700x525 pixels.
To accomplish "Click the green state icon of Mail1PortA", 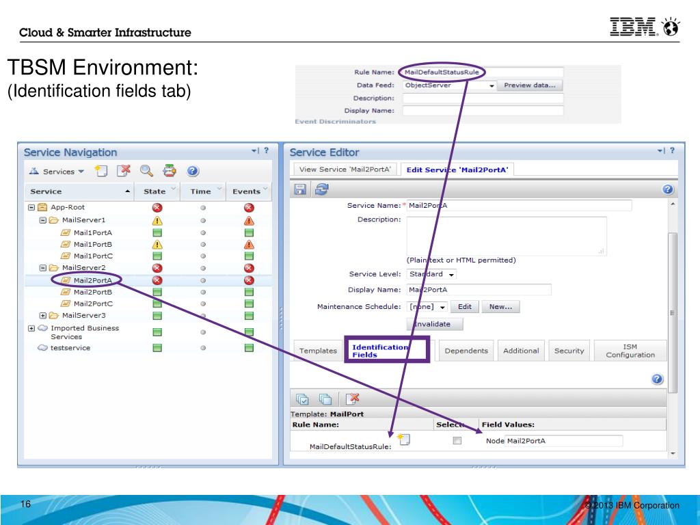I will click(x=157, y=232).
